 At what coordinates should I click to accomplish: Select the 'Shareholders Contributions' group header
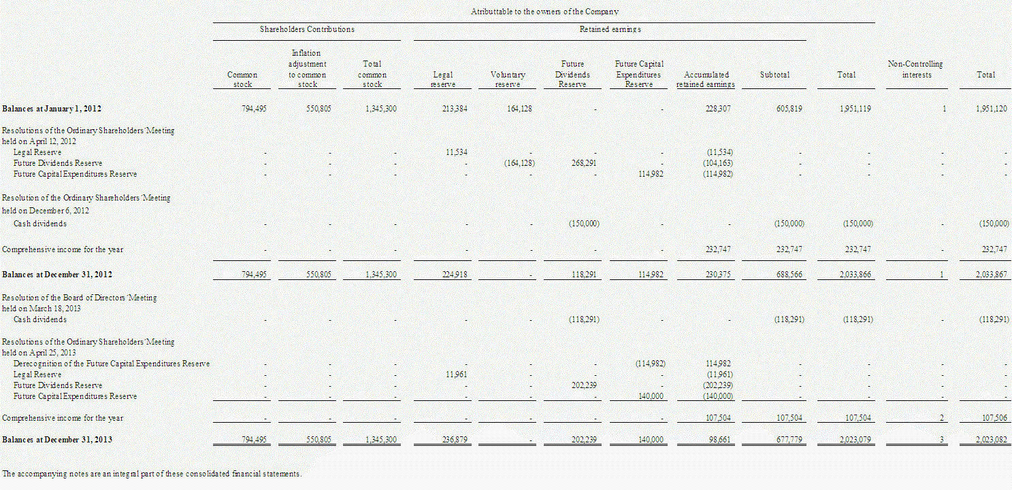pos(307,29)
